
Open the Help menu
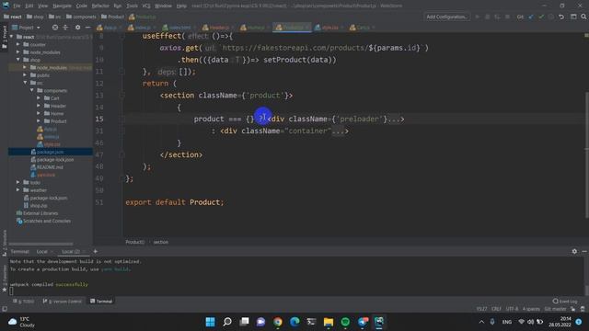[181, 6]
